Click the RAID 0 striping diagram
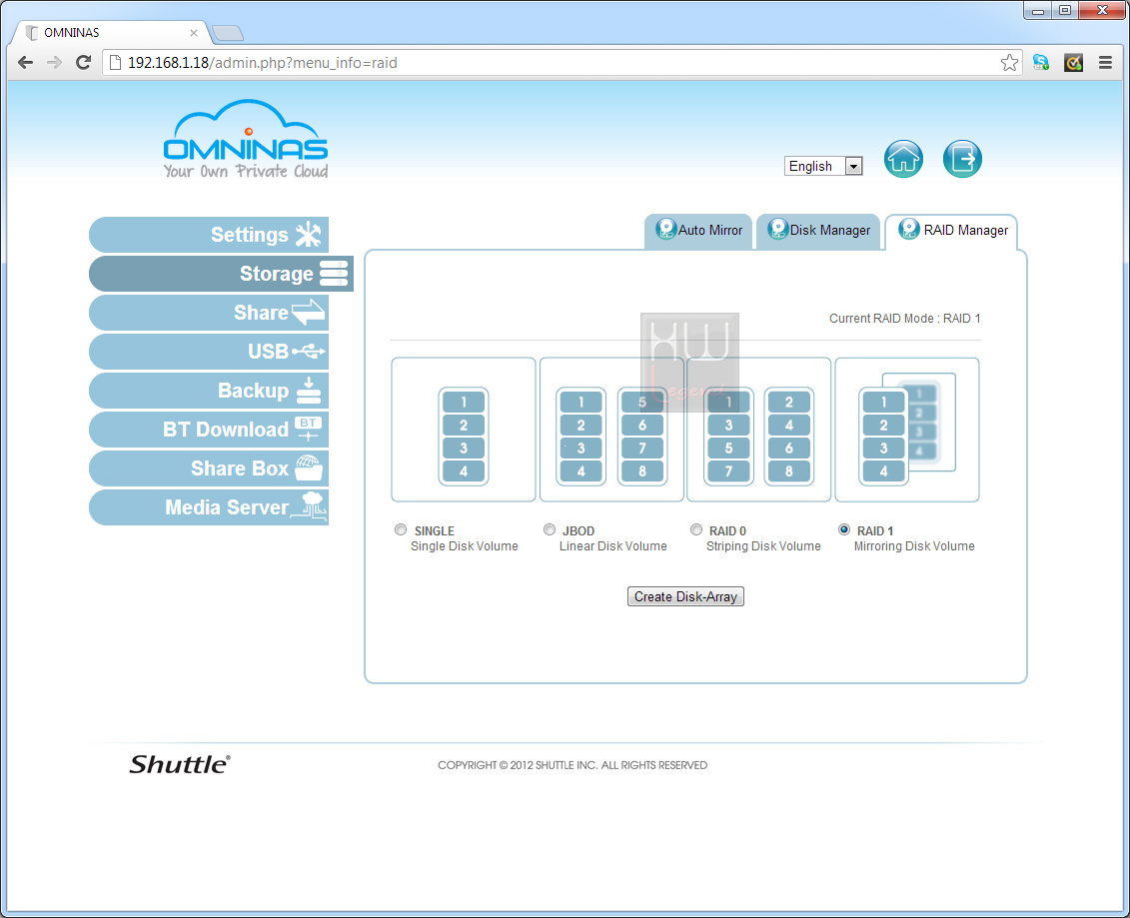 (759, 430)
